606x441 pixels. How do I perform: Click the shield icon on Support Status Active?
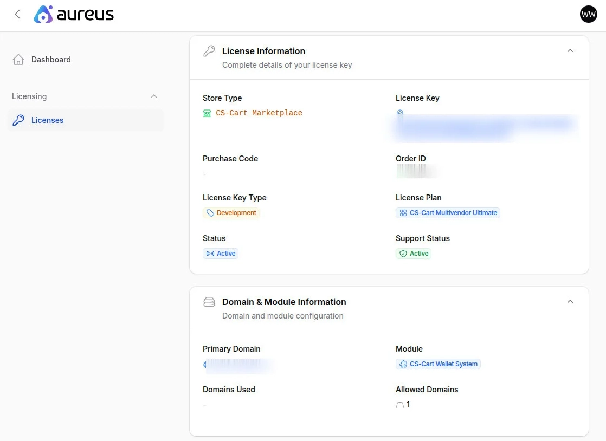404,253
